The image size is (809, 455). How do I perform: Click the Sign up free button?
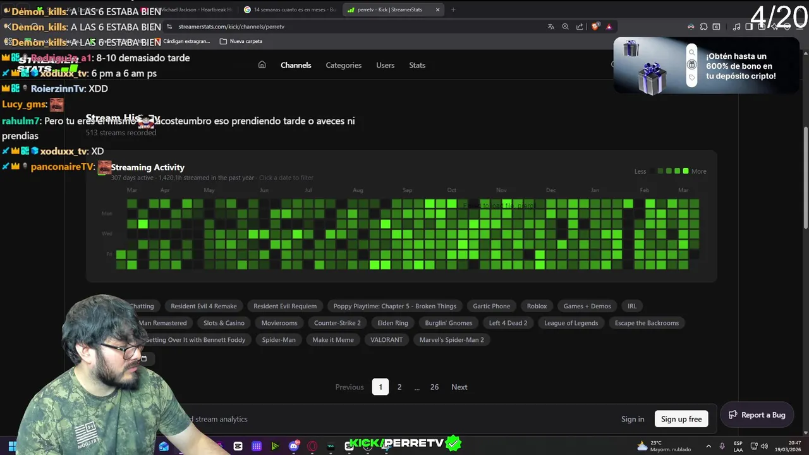(x=681, y=419)
